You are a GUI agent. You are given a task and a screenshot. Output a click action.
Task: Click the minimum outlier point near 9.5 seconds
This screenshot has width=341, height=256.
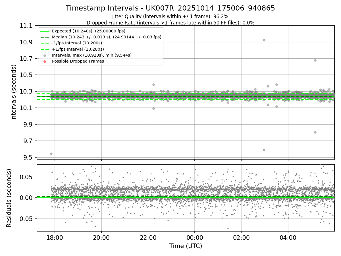pyautogui.click(x=51, y=154)
